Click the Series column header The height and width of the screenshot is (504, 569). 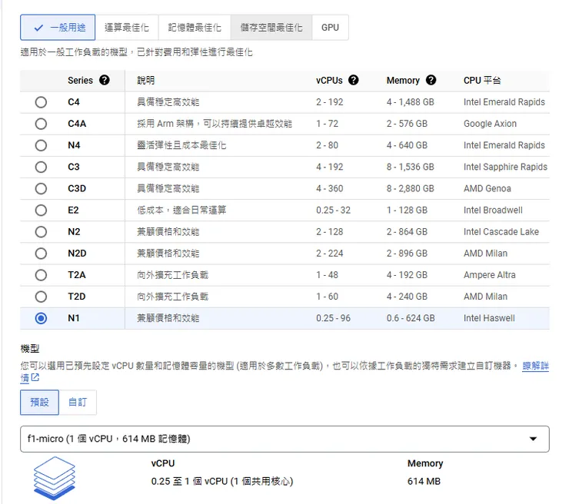pos(80,80)
